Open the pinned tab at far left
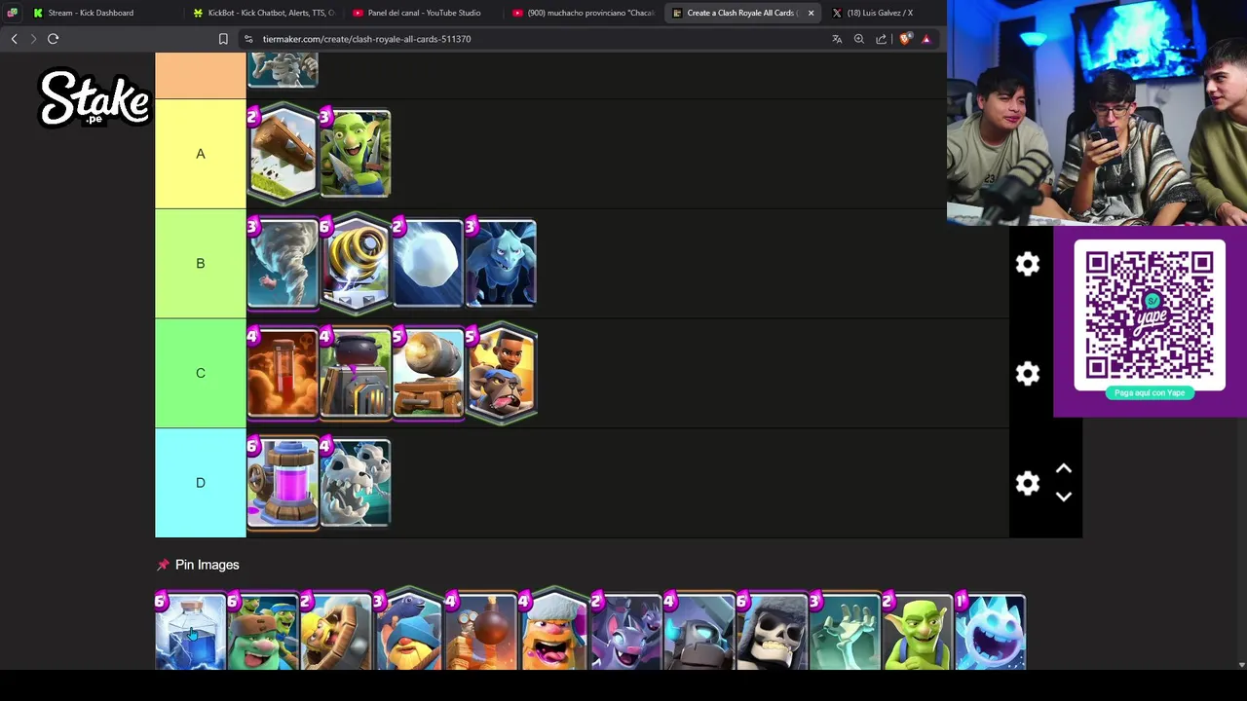 (12, 13)
